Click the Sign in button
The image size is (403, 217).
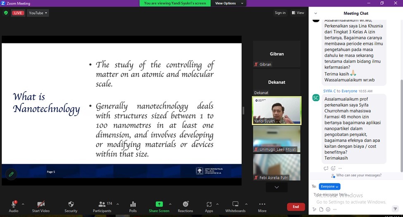coord(280,12)
